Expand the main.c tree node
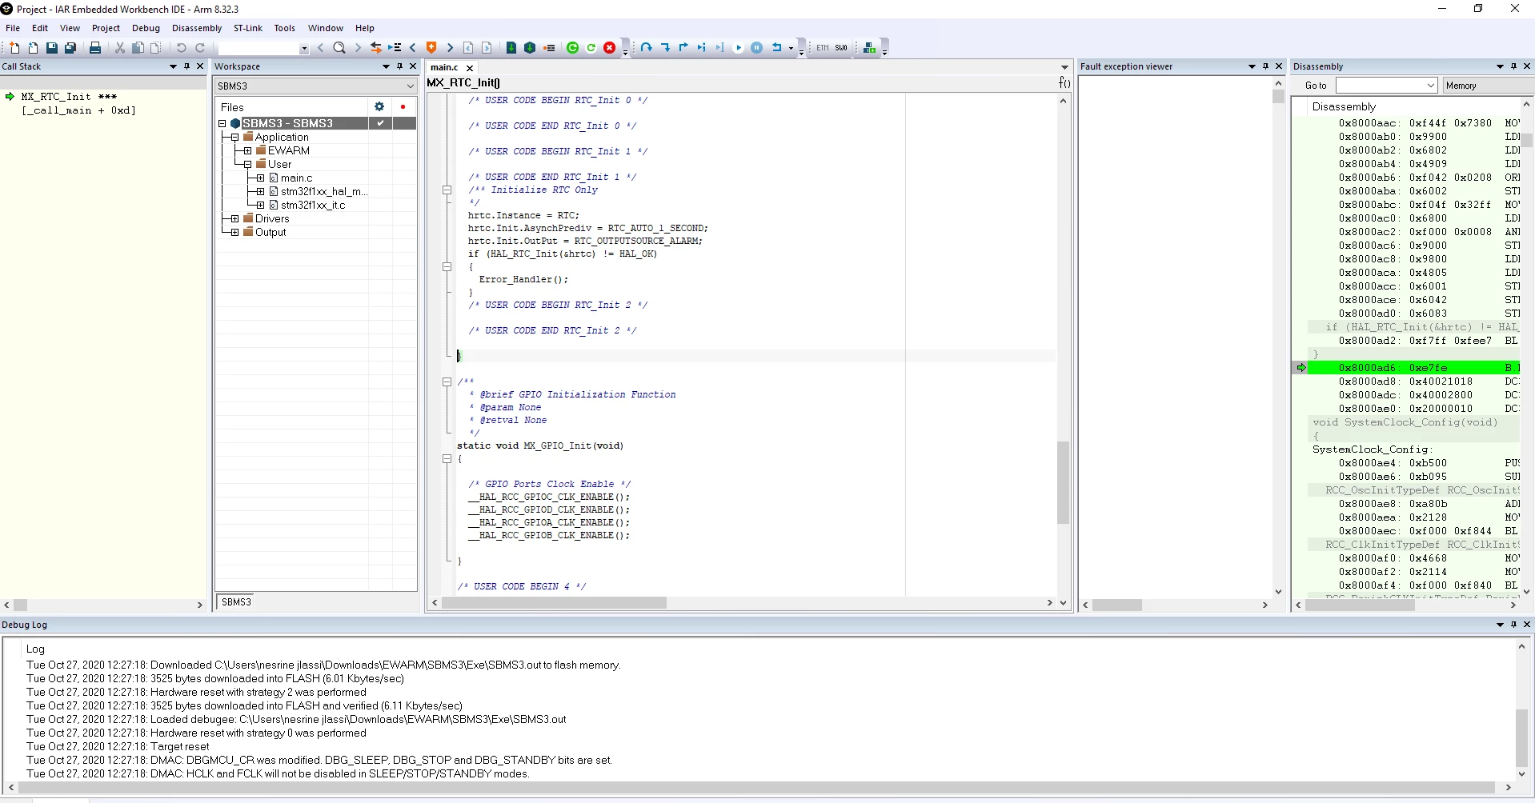Screen dimensions: 1535x803 pyautogui.click(x=260, y=178)
